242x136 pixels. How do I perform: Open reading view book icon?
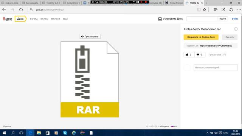pyautogui.click(x=199, y=10)
